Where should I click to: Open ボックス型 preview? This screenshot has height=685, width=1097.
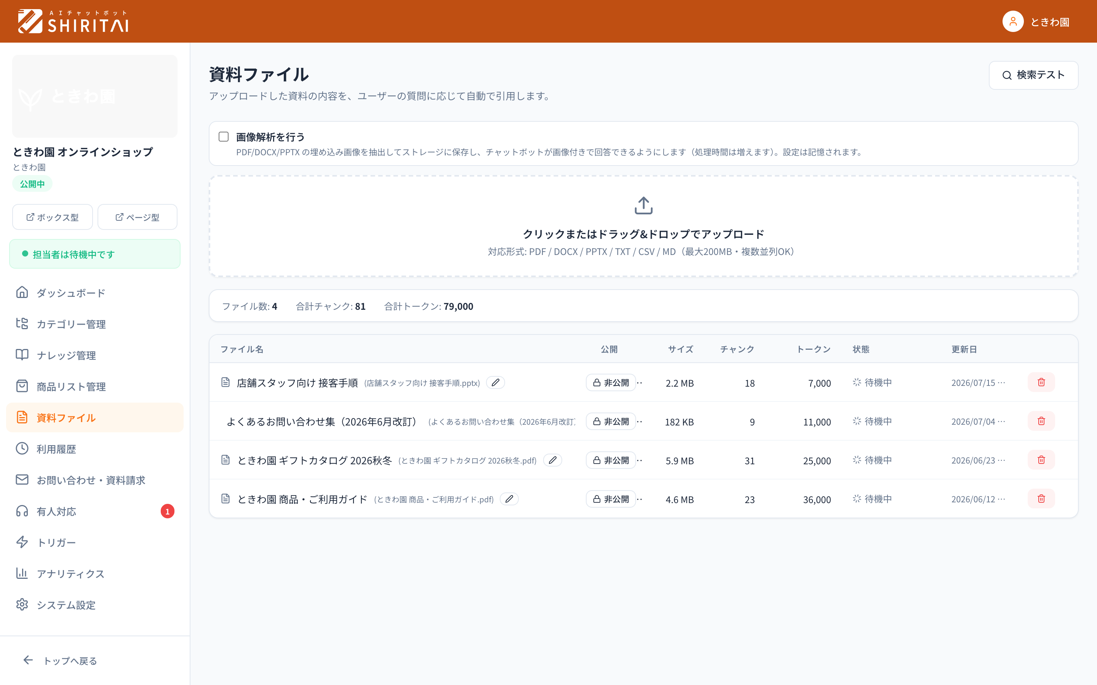[53, 217]
